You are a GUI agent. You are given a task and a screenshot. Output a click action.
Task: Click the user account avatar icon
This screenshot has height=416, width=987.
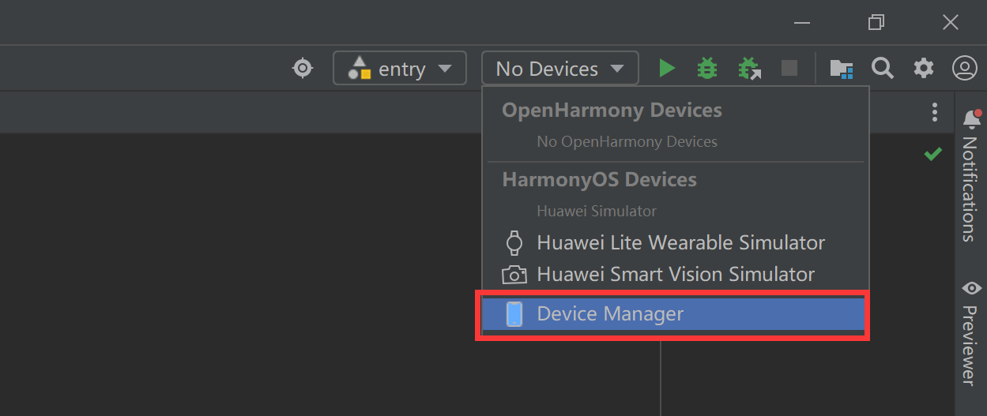(x=965, y=69)
